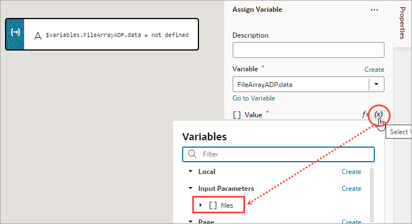
Task: Collapse the Input Parameters section
Action: tap(191, 188)
